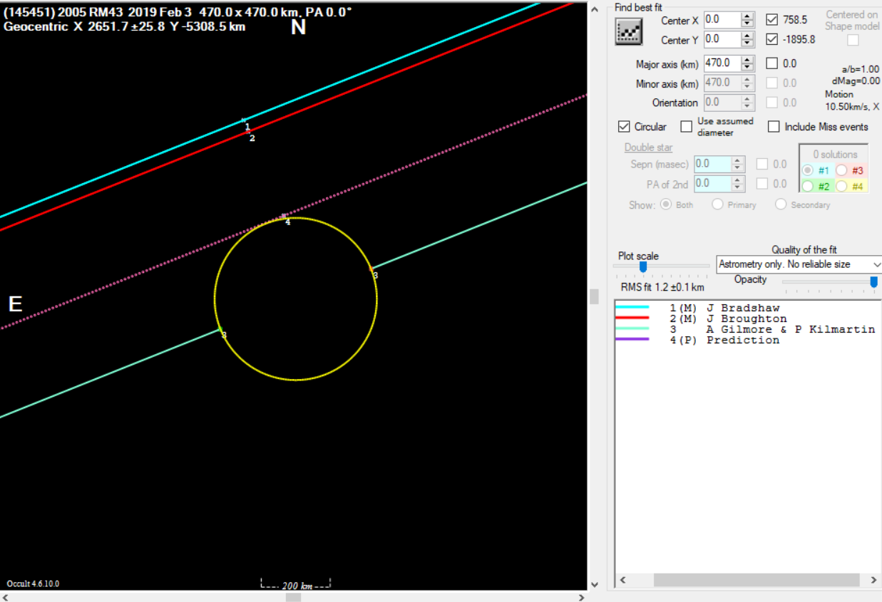This screenshot has height=602, width=882.
Task: Click the plot vertical scrollbar thumb
Action: point(594,296)
